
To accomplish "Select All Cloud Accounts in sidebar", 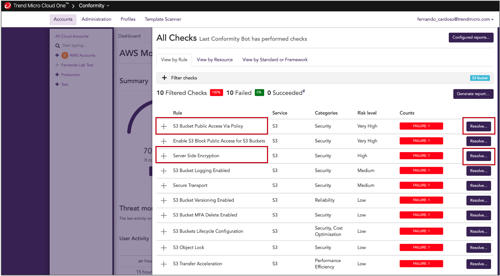I will 72,36.
